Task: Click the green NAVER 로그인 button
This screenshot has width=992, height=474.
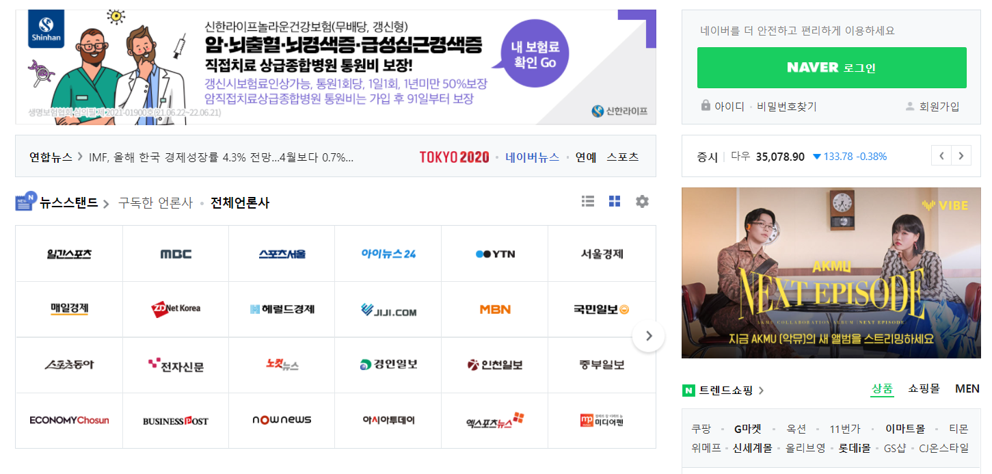Action: pyautogui.click(x=832, y=68)
